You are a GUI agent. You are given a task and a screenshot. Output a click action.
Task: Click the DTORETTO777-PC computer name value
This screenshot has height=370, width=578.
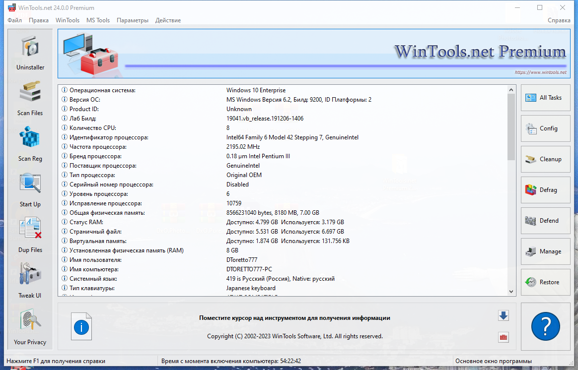click(249, 269)
